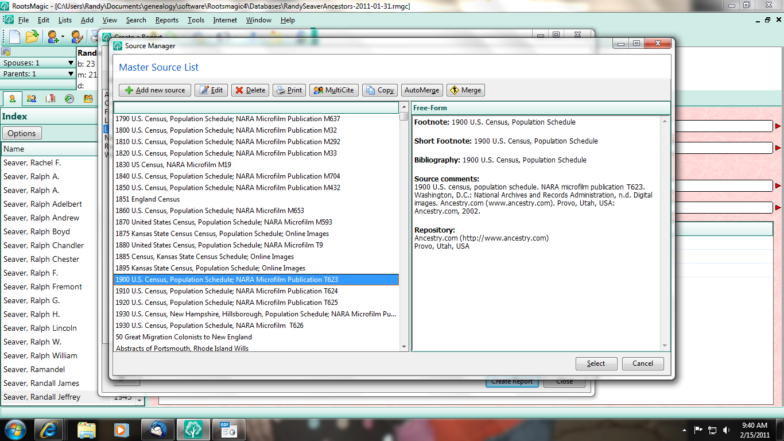Image resolution: width=784 pixels, height=441 pixels.
Task: Click the source list scroll-down arrow
Action: tap(404, 347)
